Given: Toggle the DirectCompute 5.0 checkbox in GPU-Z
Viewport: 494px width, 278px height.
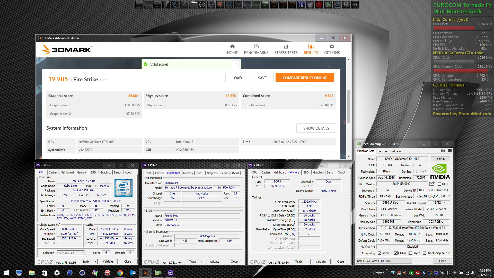Looking at the screenshot, I should coord(424,253).
